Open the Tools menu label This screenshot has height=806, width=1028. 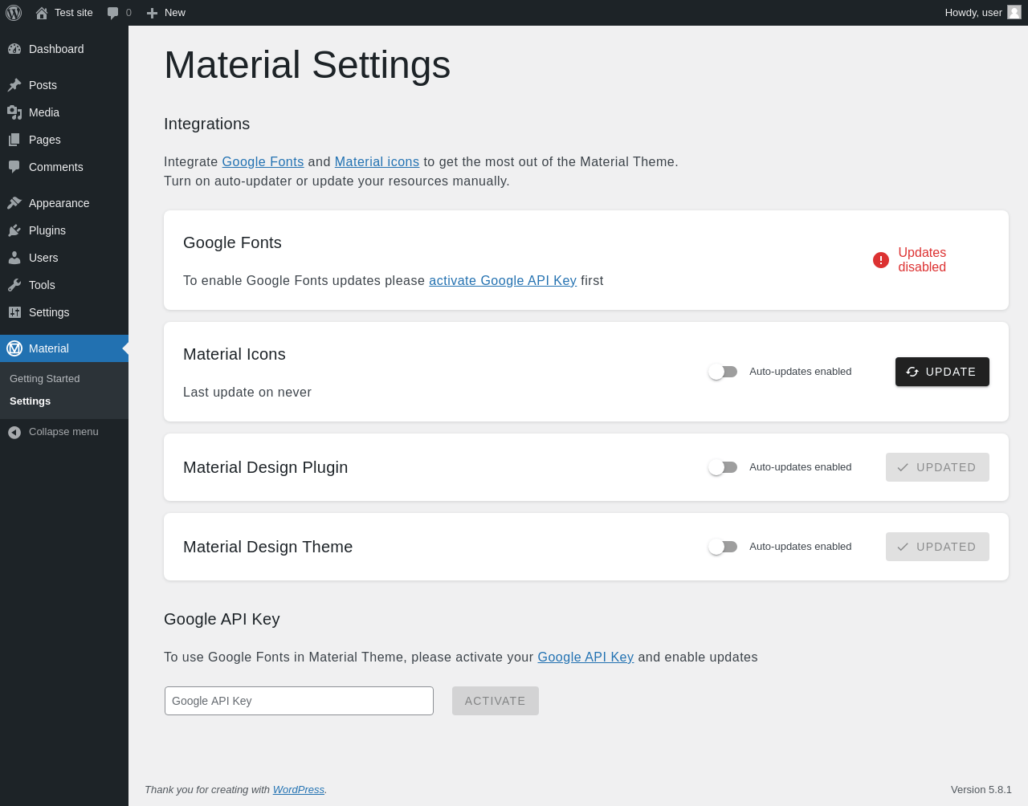[42, 285]
